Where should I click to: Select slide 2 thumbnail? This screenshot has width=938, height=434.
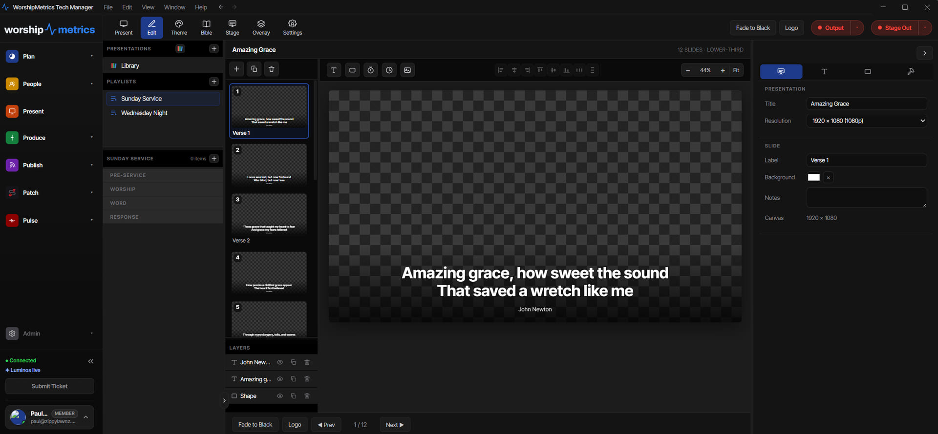(x=269, y=164)
